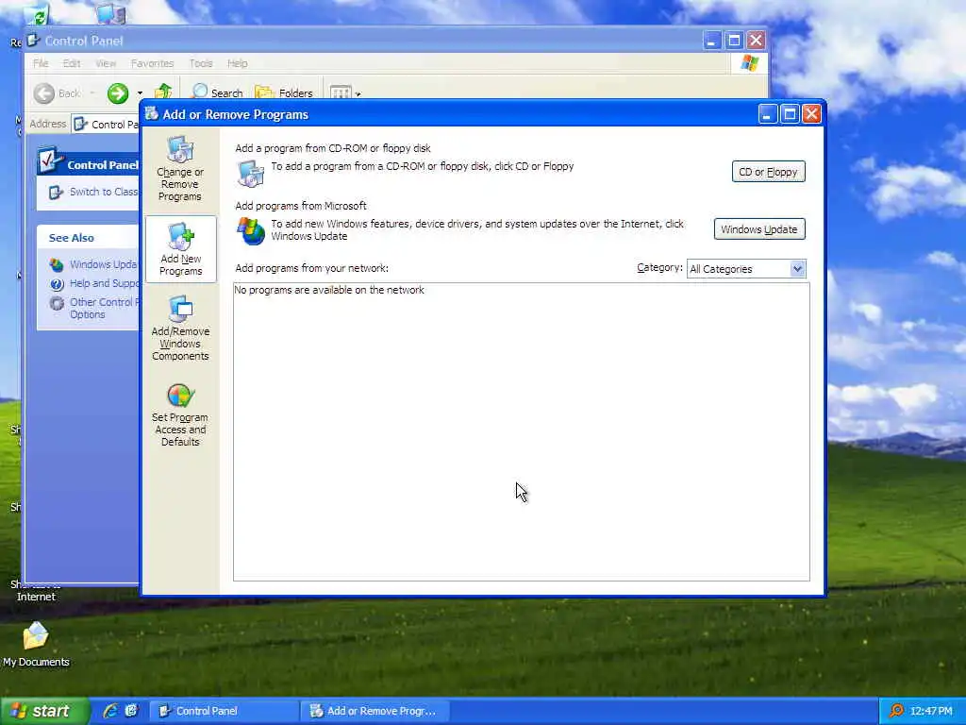Launch Internet Explorer from Quick Launch

pyautogui.click(x=110, y=711)
